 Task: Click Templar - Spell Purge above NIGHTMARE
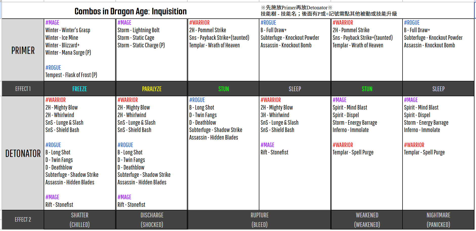(x=424, y=152)
